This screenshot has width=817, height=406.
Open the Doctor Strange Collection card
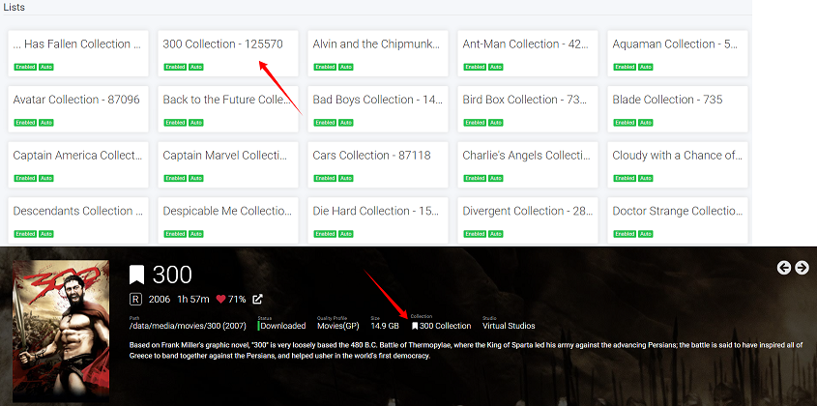point(677,219)
